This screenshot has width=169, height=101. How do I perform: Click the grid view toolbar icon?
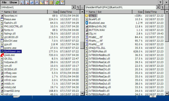pyautogui.click(x=51, y=3)
